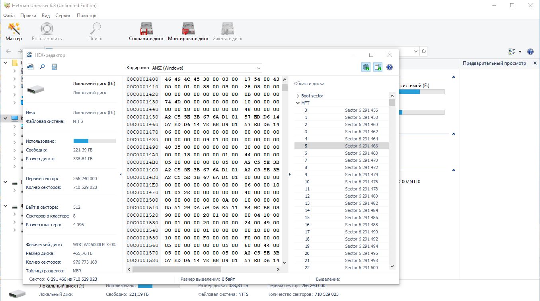Collapse the first disk group chevron

click(454, 78)
